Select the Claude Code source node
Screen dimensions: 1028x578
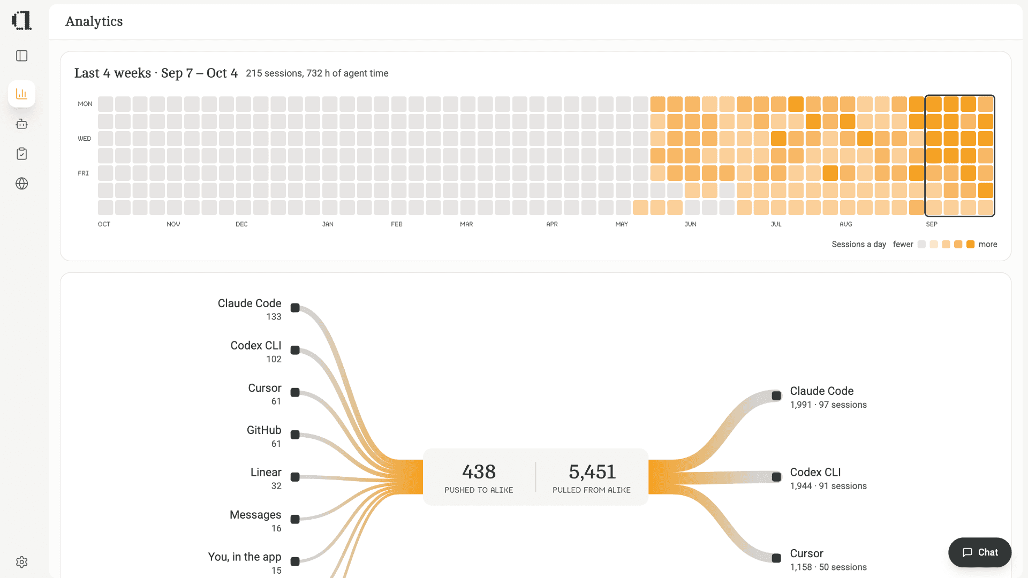pos(295,308)
